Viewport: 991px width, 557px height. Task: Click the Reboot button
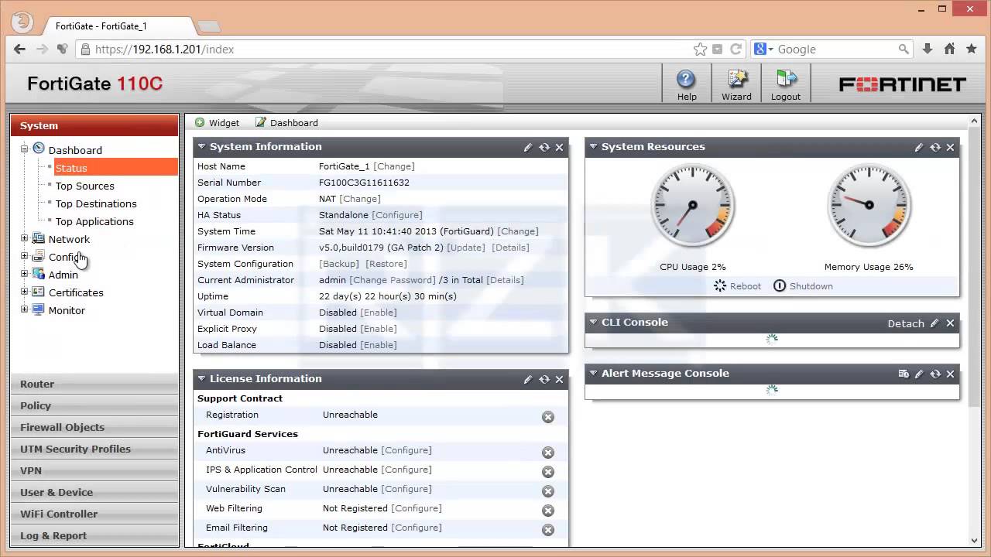[x=737, y=286]
